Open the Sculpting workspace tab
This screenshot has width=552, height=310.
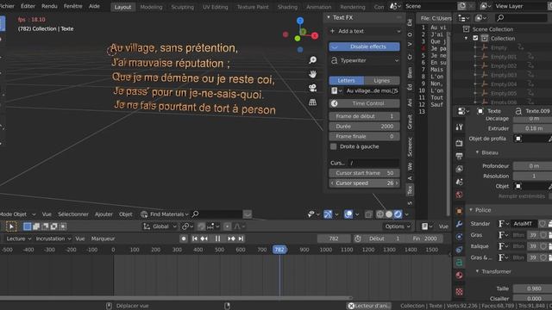point(182,7)
